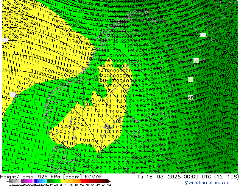Select the dark blue legend swatch near -30

click(x=36, y=181)
